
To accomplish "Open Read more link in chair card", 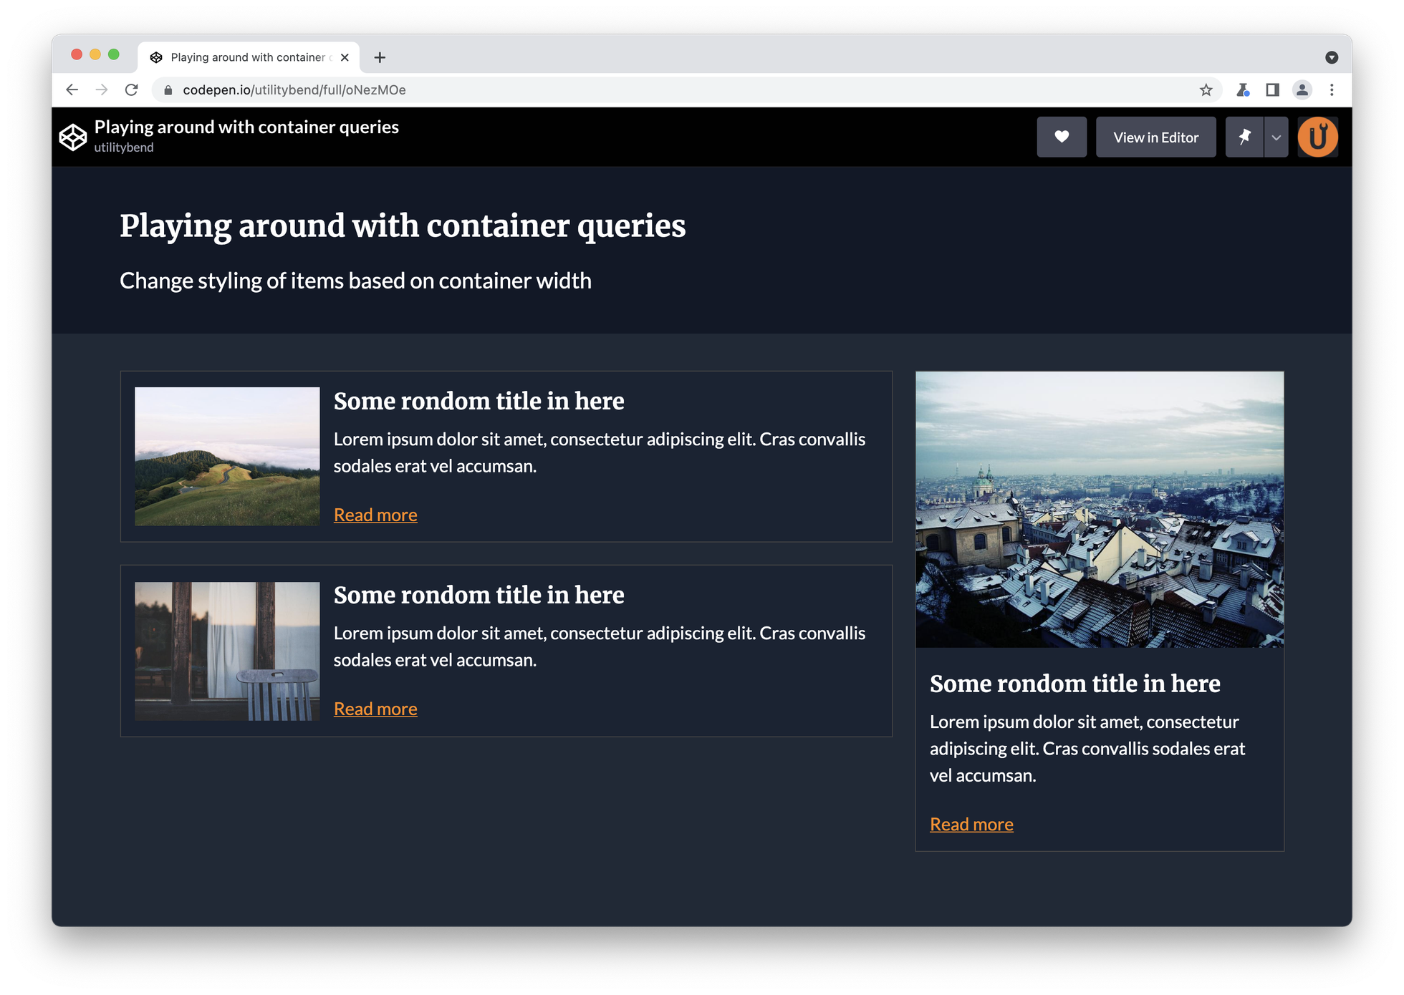I will [x=375, y=709].
